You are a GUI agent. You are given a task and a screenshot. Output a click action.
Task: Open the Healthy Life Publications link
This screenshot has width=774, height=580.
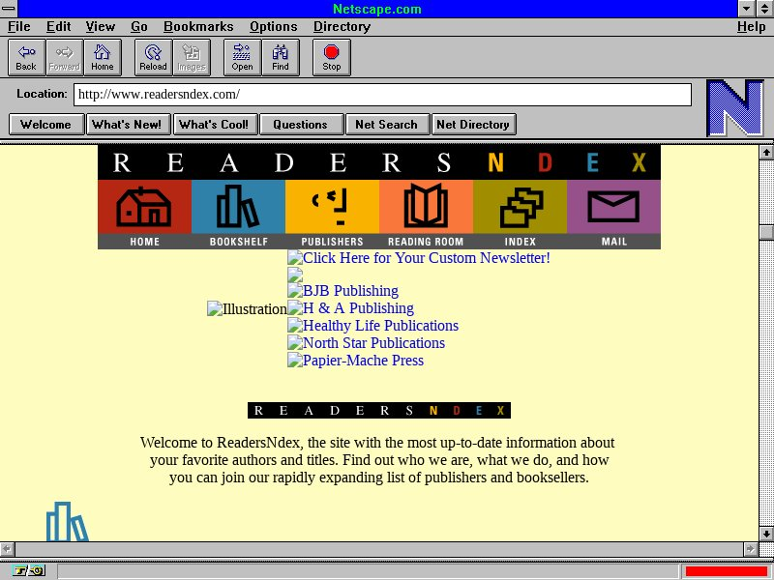point(380,326)
